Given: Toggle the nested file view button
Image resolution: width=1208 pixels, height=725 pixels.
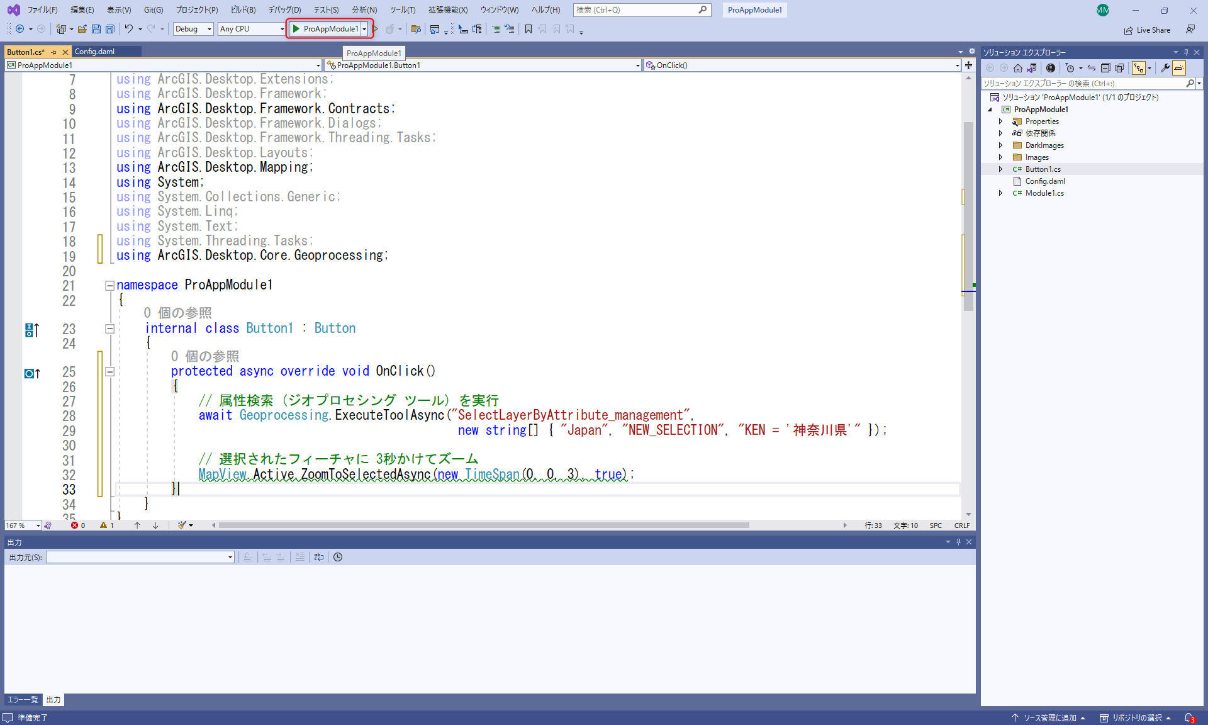Looking at the screenshot, I should pos(1139,68).
